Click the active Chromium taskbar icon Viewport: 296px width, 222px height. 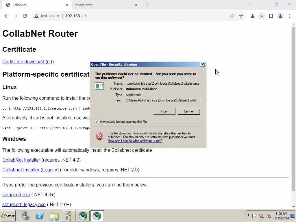(97, 216)
